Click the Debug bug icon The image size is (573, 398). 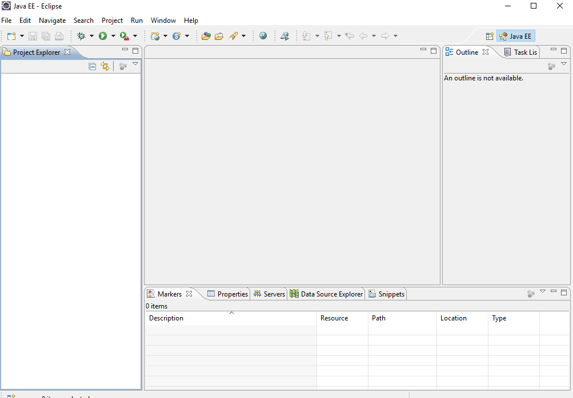coord(82,36)
